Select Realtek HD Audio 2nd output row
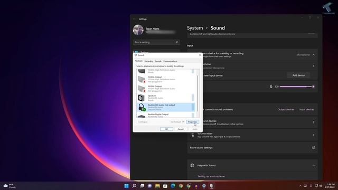Viewport: 338px width, 190px height. [166, 107]
